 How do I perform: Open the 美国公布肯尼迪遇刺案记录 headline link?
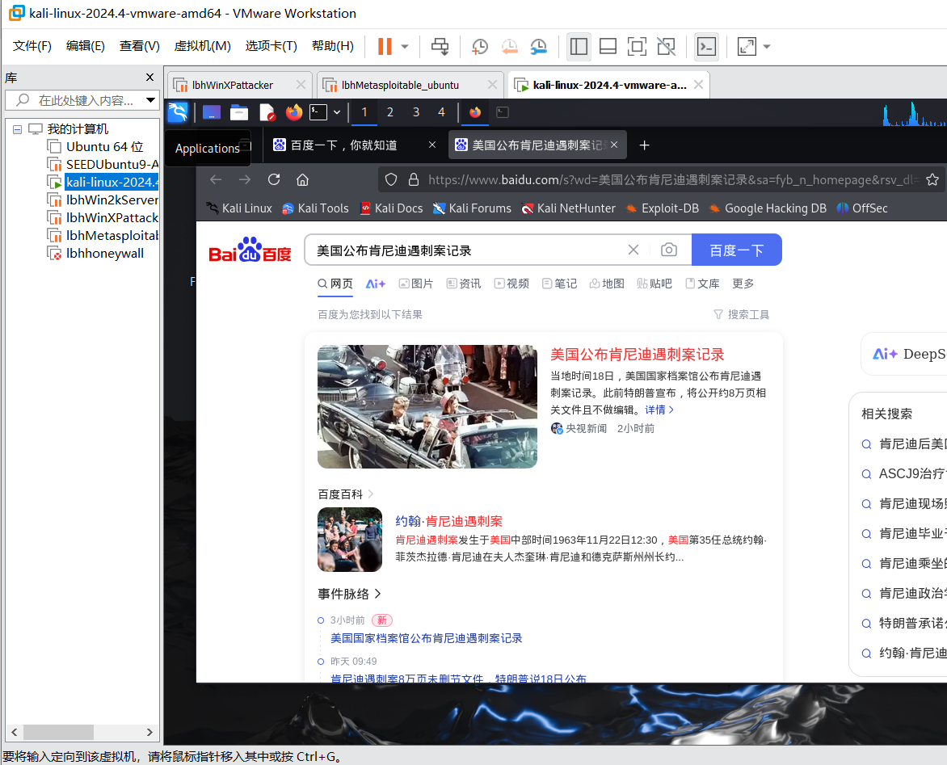pos(638,355)
